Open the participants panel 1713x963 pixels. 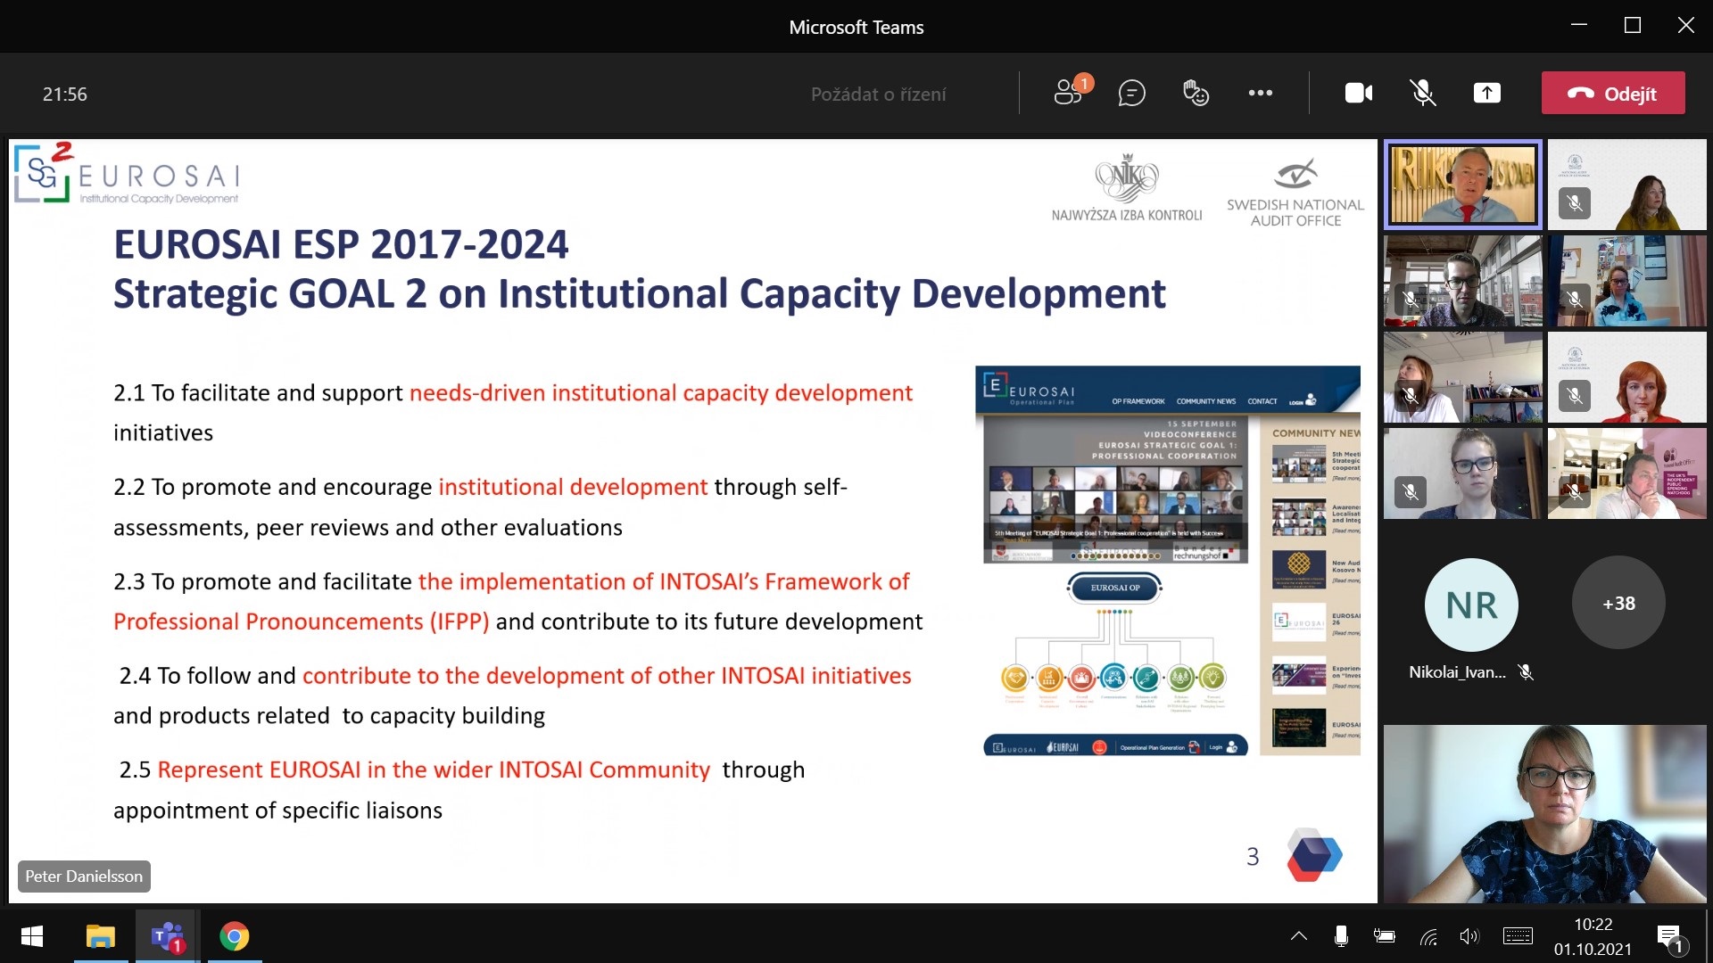[1069, 93]
